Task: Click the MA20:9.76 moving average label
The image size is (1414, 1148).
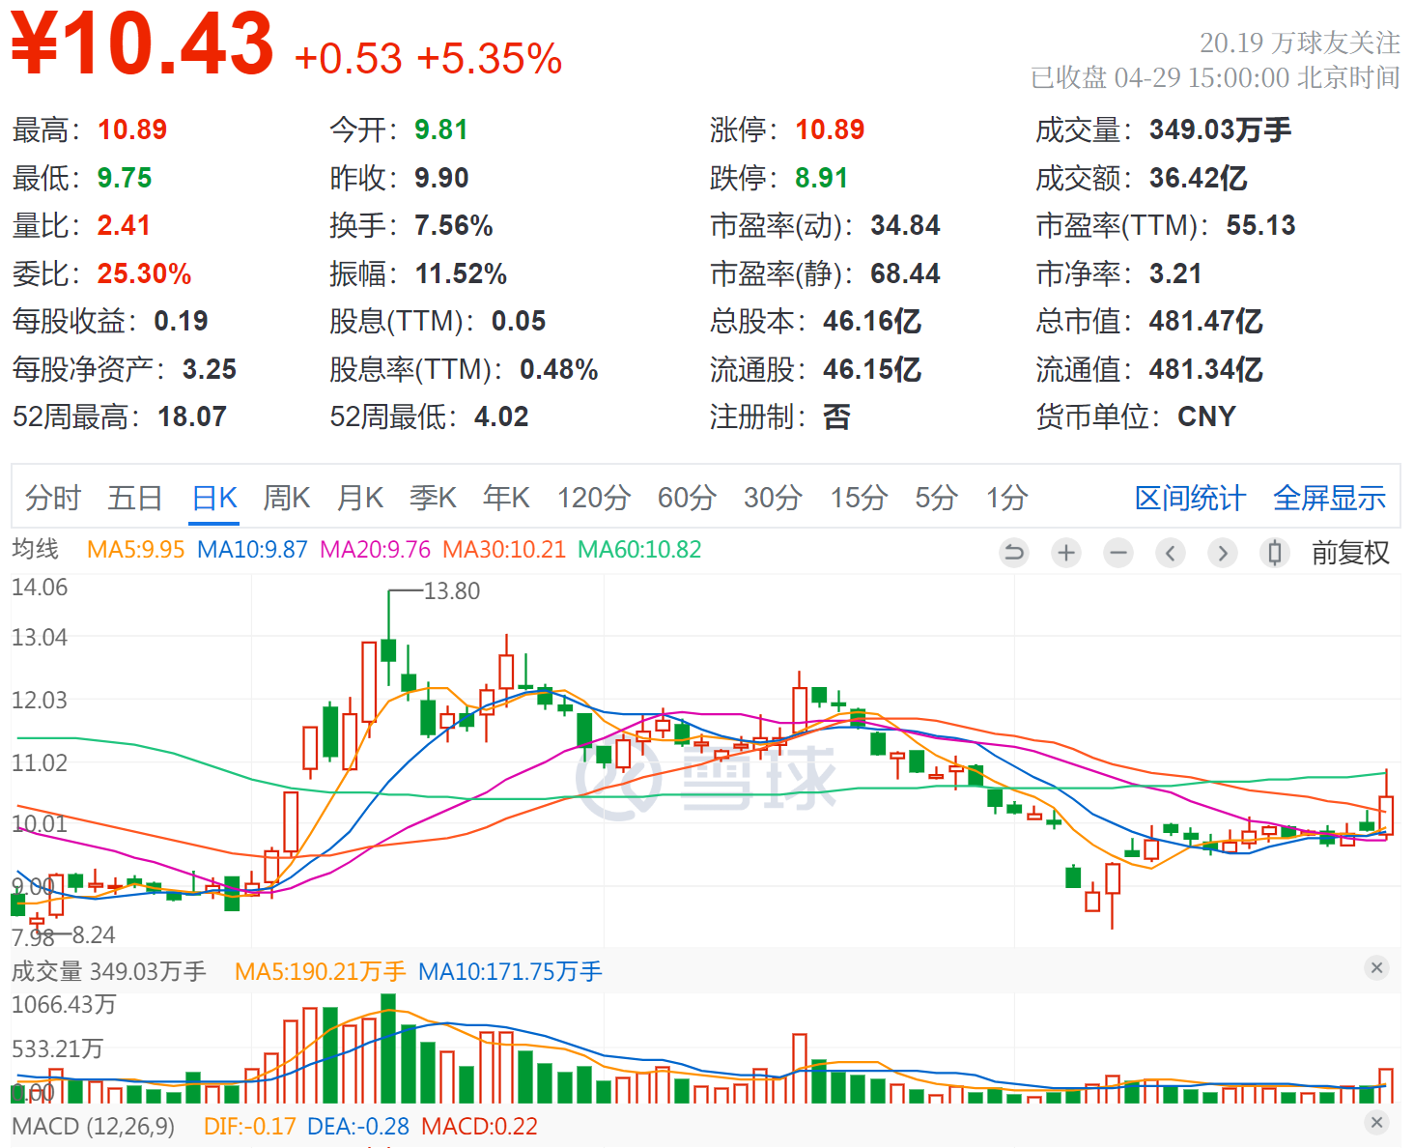Action: click(375, 550)
